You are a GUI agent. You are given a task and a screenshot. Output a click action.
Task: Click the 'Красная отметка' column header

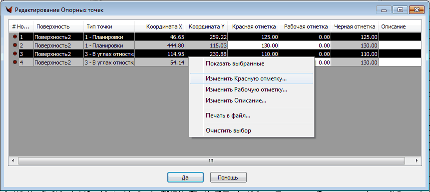253,26
